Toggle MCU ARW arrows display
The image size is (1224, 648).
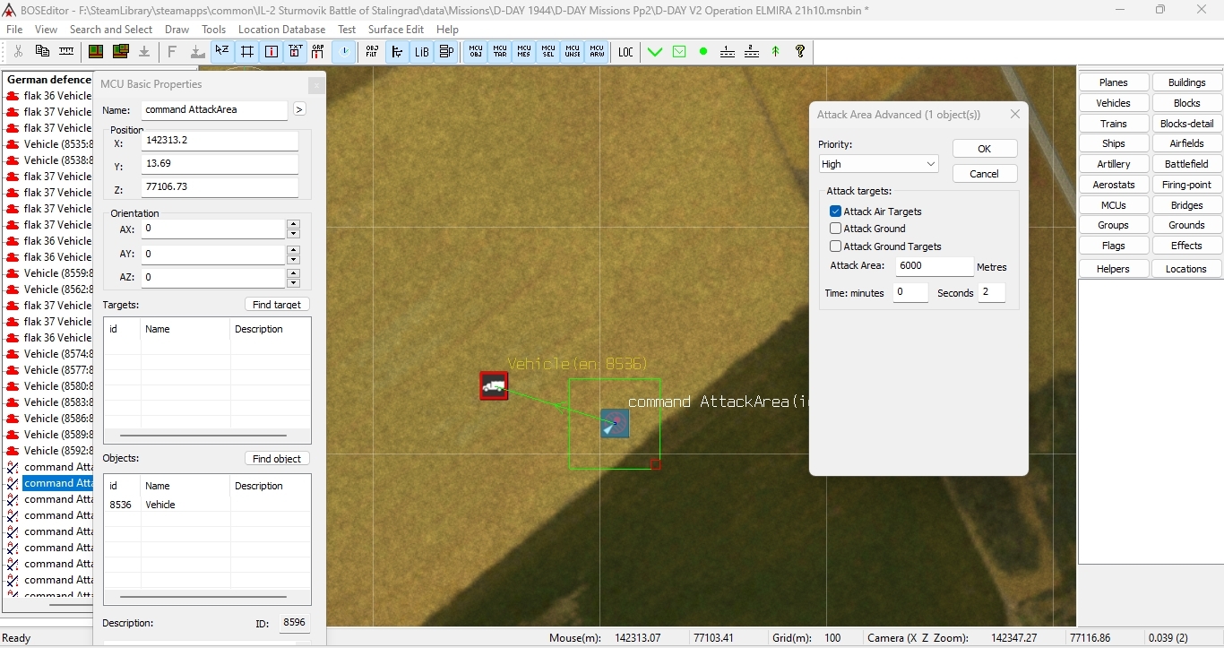pos(597,52)
